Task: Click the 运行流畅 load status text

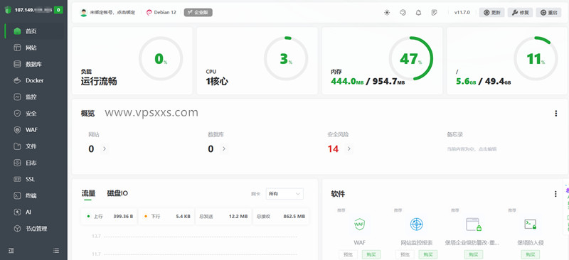Action: click(99, 82)
